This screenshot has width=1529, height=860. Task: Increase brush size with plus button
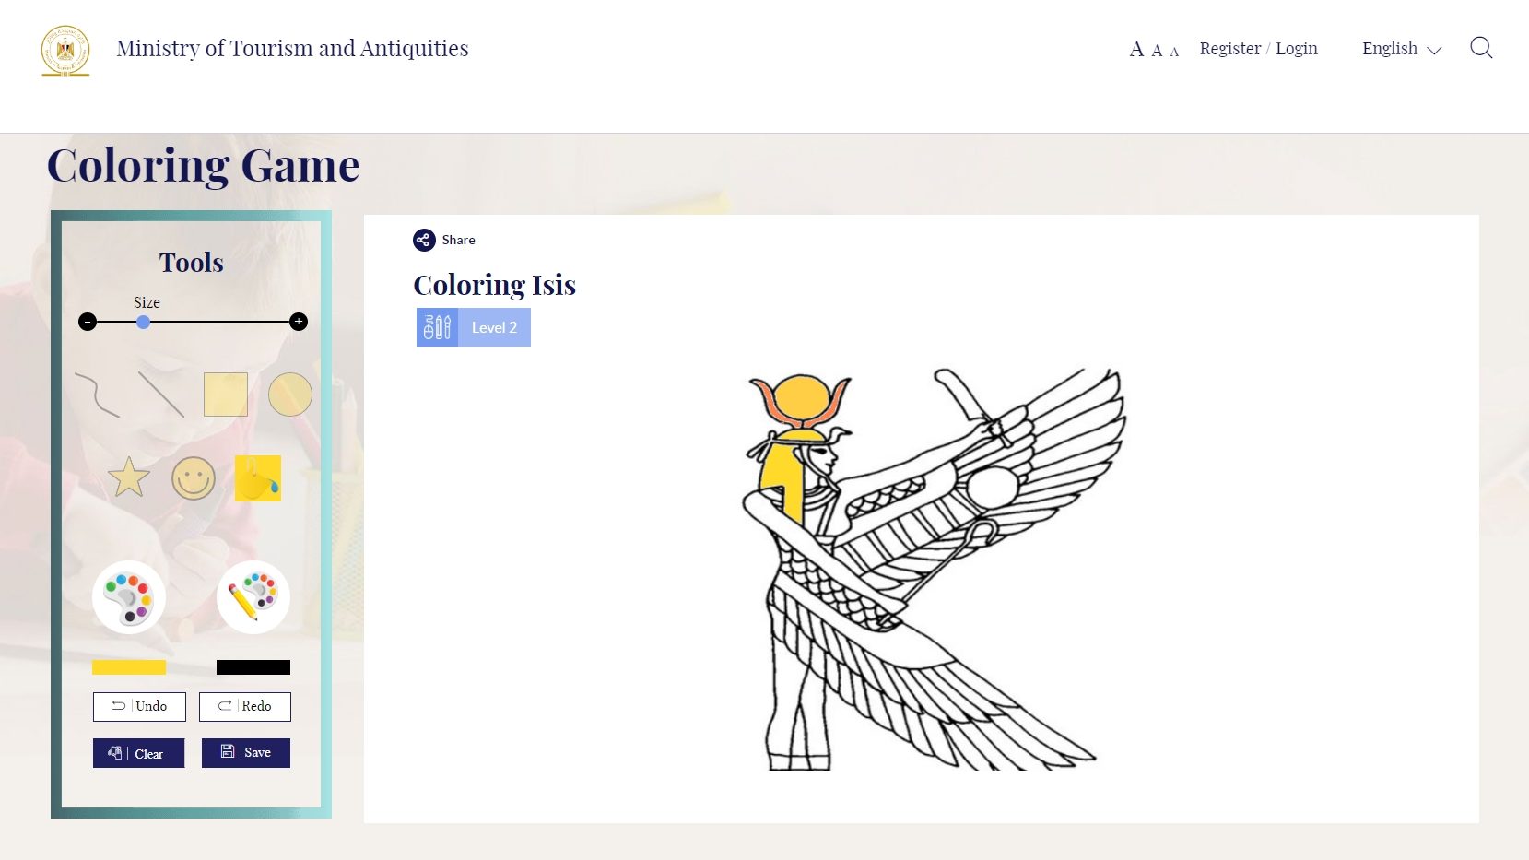coord(299,322)
